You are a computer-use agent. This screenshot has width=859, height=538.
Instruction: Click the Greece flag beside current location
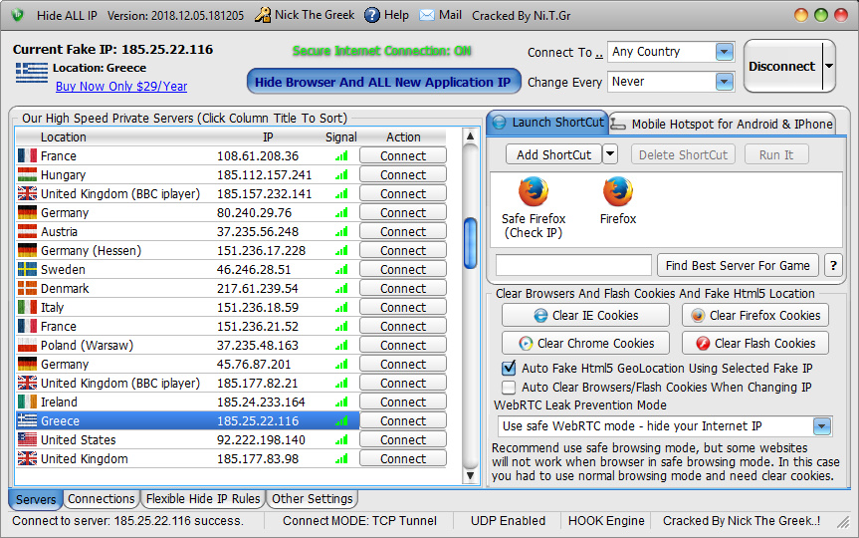[32, 73]
